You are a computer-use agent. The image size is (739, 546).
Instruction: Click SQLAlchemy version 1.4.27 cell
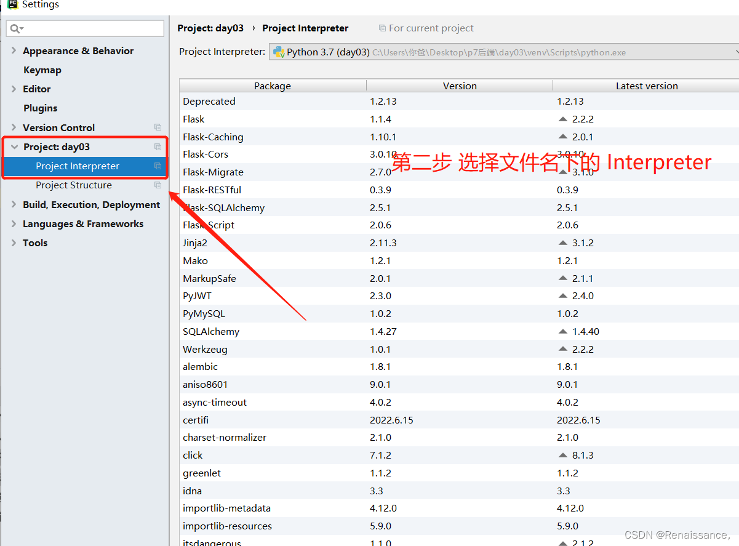coord(383,331)
